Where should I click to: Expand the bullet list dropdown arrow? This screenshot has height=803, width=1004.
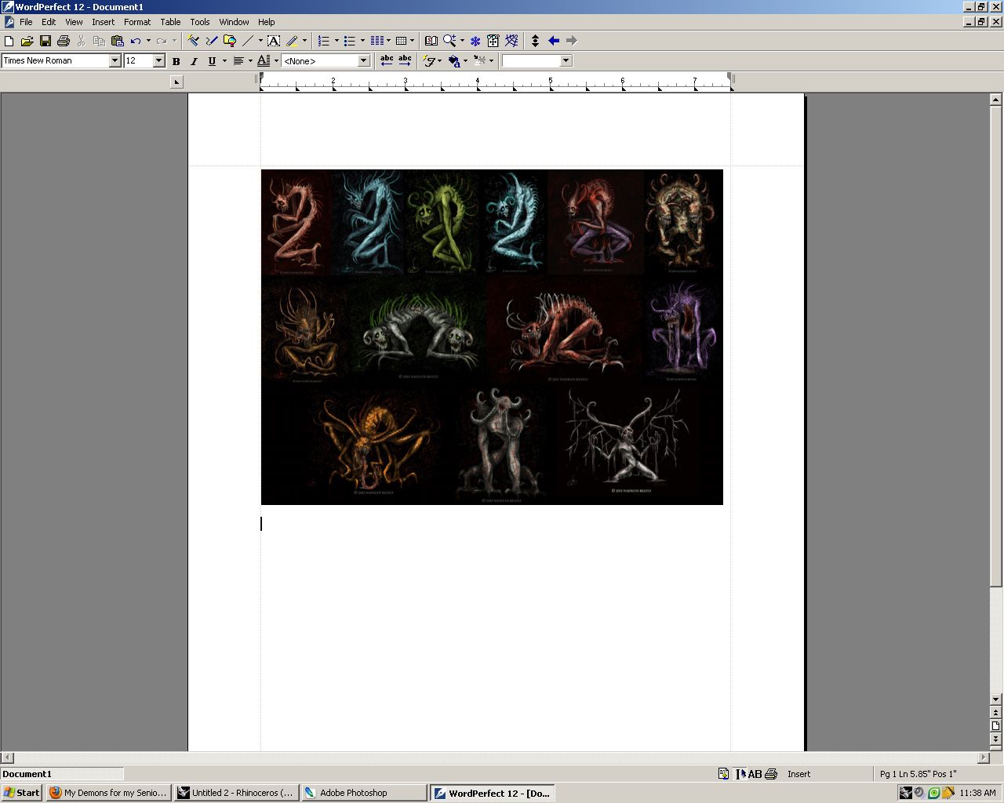[362, 41]
